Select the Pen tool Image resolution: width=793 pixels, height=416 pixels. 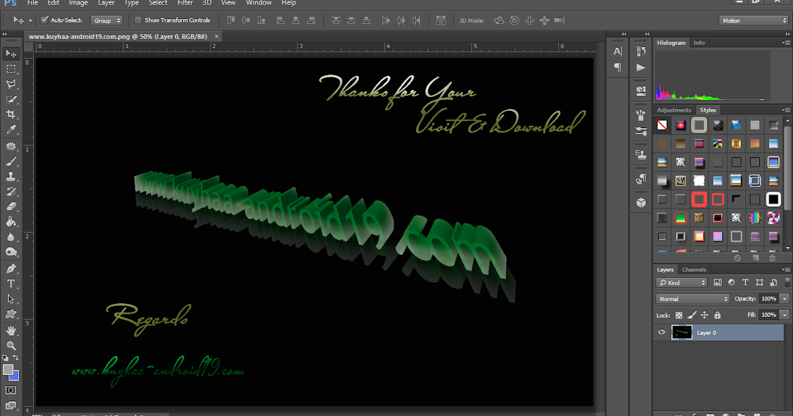pyautogui.click(x=11, y=268)
